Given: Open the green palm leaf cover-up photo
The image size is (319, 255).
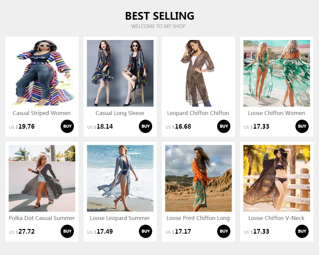Looking at the screenshot, I should click(x=277, y=73).
